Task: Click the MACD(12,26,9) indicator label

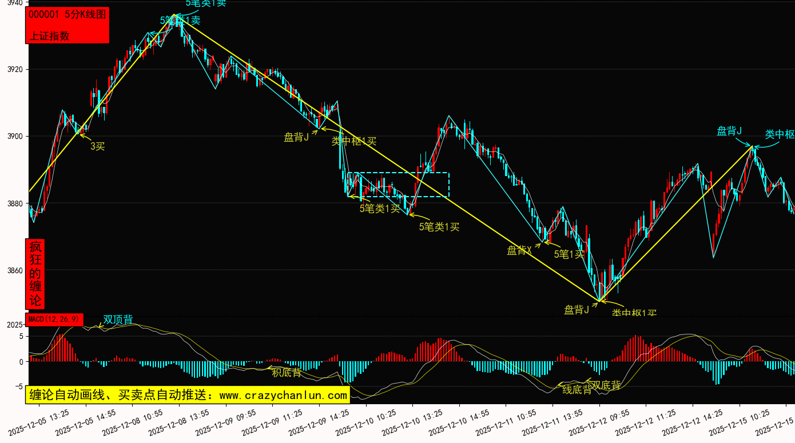Action: click(x=55, y=319)
